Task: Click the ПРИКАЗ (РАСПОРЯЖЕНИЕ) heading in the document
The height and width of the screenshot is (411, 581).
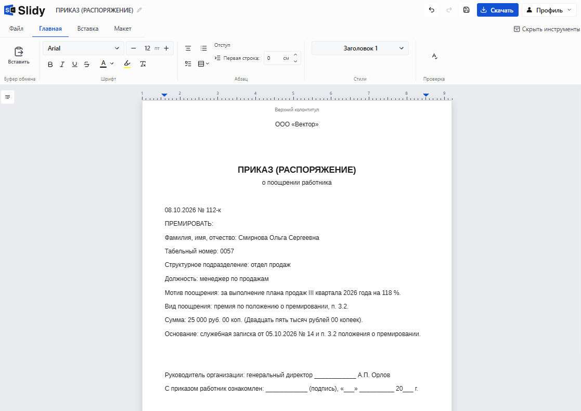Action: pyautogui.click(x=297, y=170)
